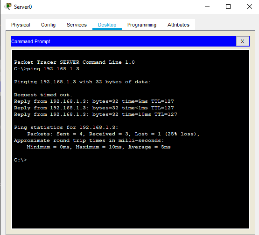Click the 'ping 192.168.1.3' command line
Image resolution: width=259 pixels, height=235 pixels.
coord(47,69)
